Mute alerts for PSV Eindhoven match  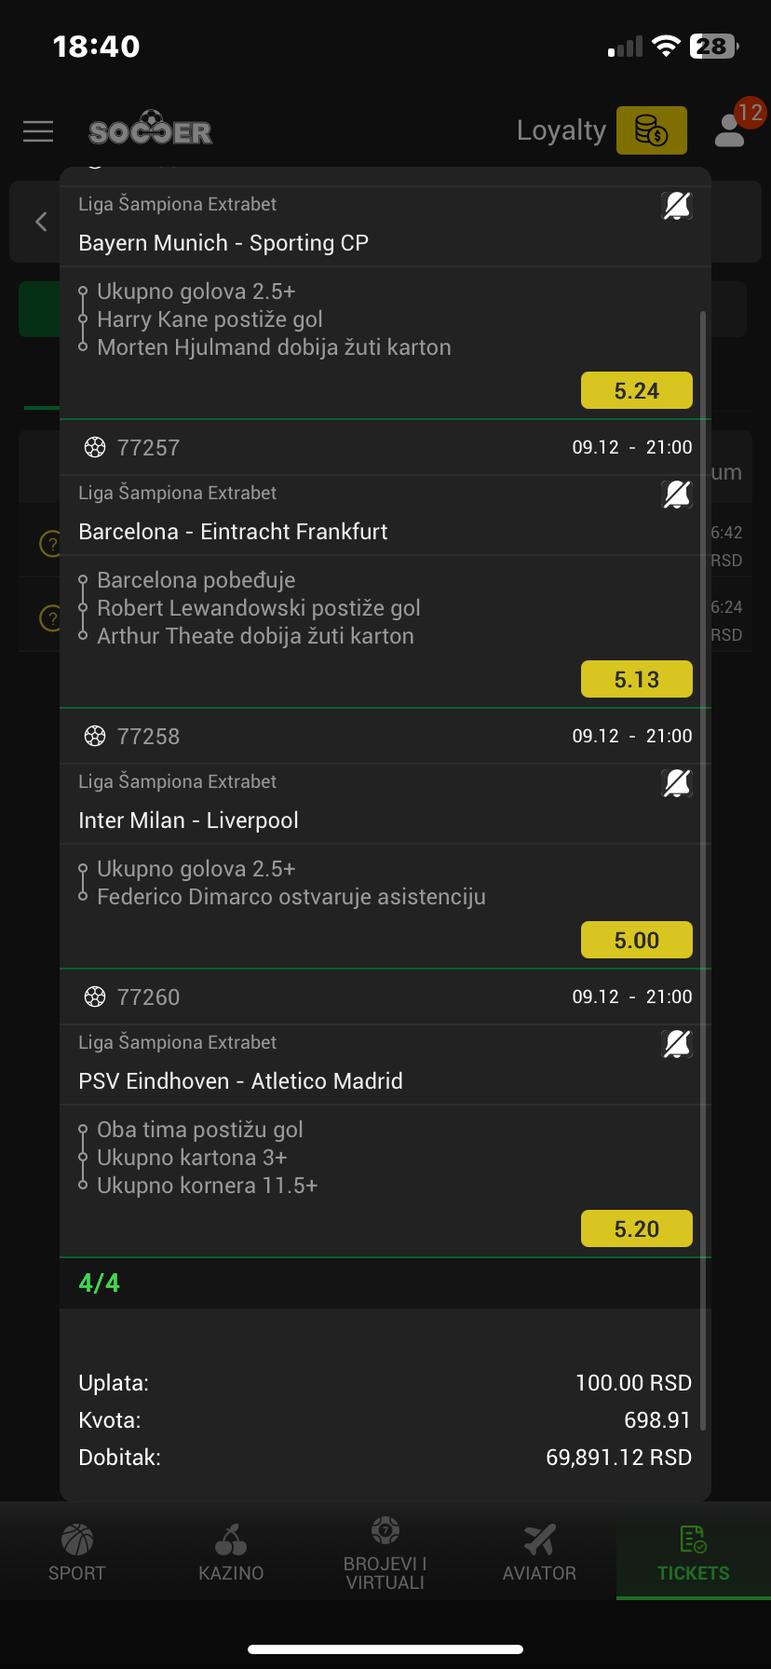pos(677,1044)
